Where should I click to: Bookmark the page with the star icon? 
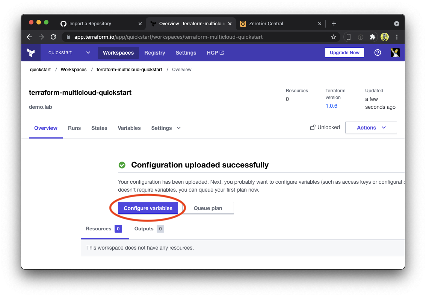tap(333, 37)
